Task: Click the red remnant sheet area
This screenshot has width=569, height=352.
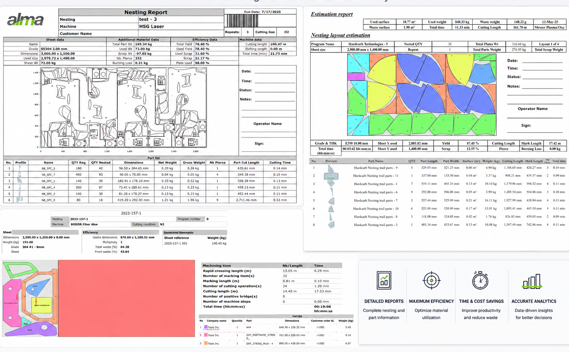Action: (x=126, y=298)
